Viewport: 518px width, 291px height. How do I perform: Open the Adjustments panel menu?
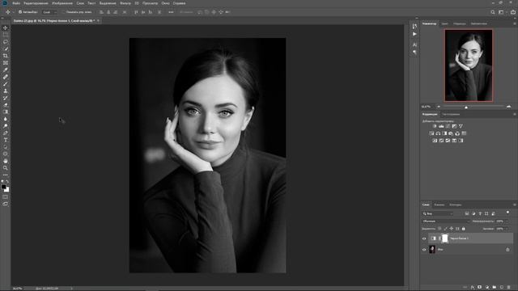click(515, 115)
